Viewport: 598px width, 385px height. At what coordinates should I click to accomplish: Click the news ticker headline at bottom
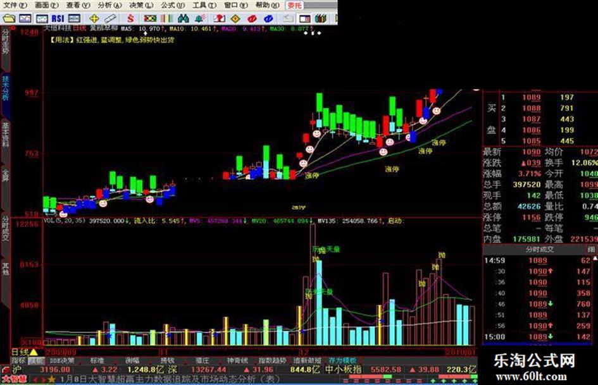[170, 379]
